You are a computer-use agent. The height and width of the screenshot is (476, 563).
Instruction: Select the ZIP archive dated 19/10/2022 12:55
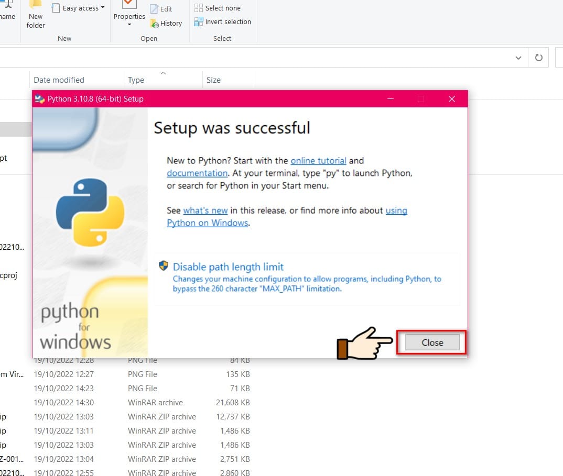126,472
